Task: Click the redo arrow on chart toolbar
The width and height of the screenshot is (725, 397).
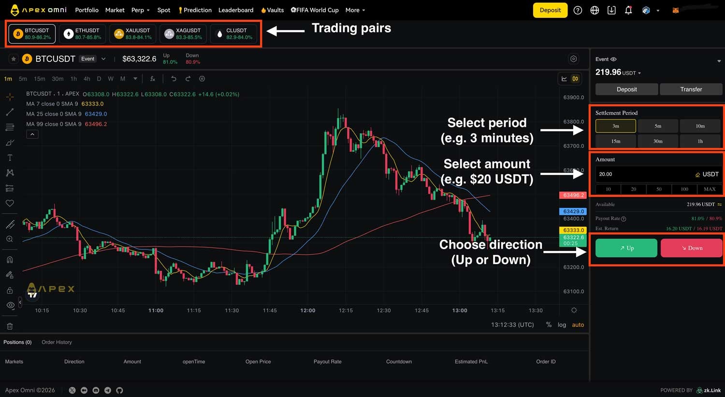Action: click(x=188, y=79)
